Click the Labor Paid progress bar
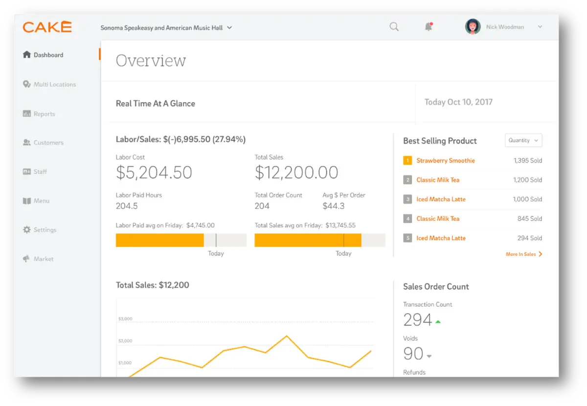 click(181, 240)
